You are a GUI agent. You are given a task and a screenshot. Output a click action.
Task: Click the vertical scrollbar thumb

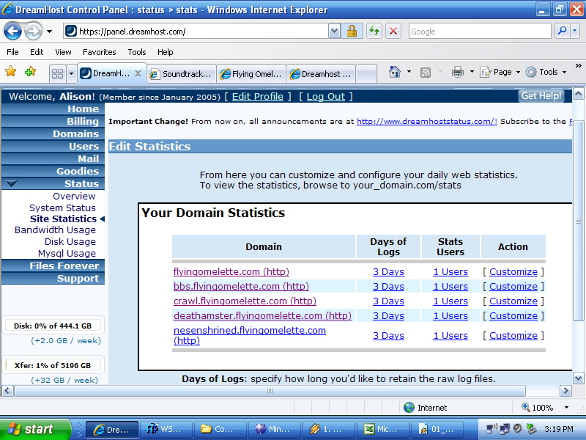tap(578, 221)
